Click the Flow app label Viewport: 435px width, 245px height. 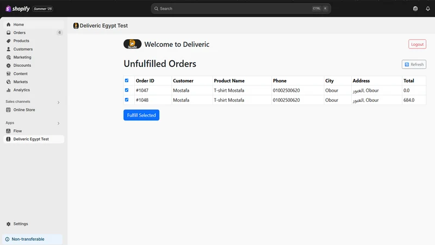click(17, 131)
